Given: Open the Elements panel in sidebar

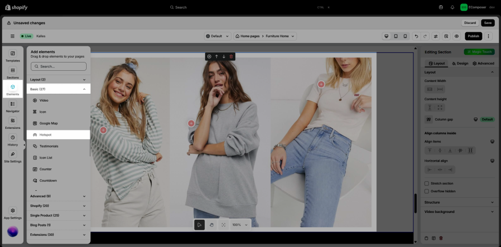Looking at the screenshot, I should 13,89.
